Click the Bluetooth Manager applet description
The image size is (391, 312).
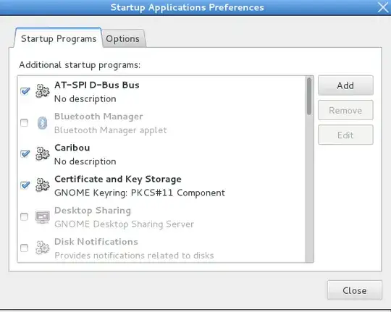[111, 130]
